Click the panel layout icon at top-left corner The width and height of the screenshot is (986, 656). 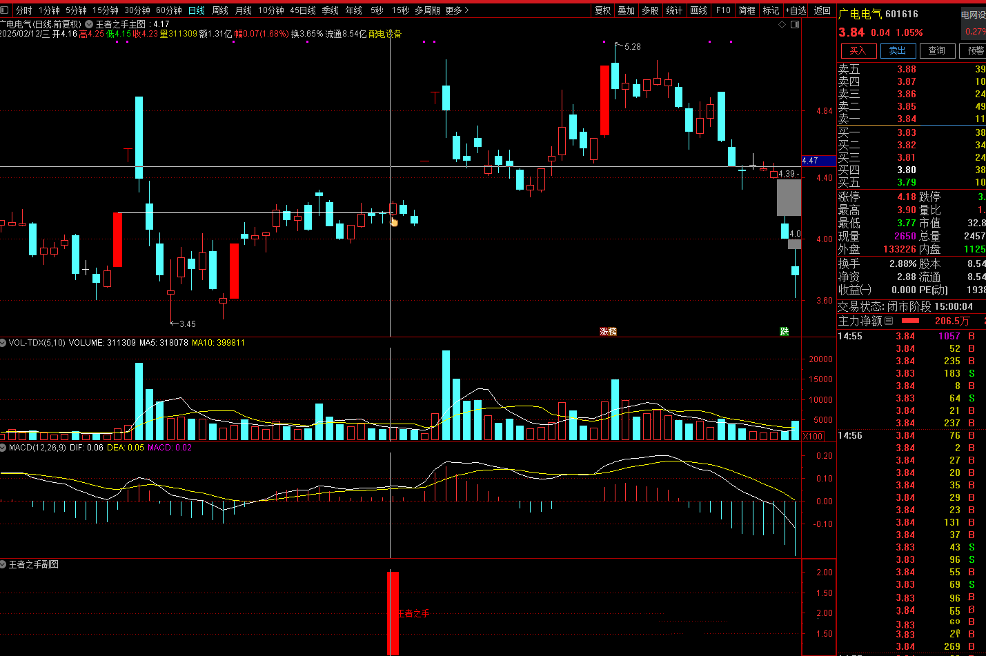click(x=6, y=10)
